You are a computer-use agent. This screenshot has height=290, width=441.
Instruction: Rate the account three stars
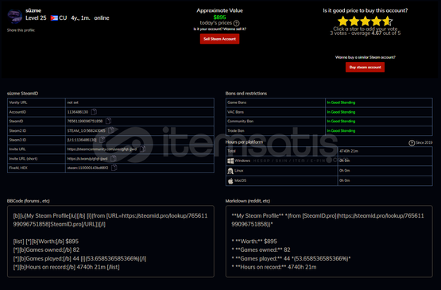click(365, 21)
